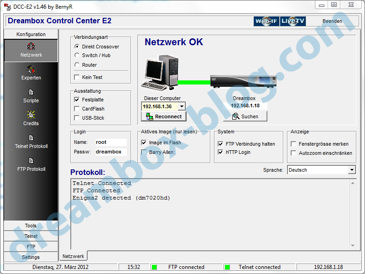Image resolution: width=365 pixels, height=274 pixels.
Task: Open the Experten tools icon
Action: tap(31, 69)
